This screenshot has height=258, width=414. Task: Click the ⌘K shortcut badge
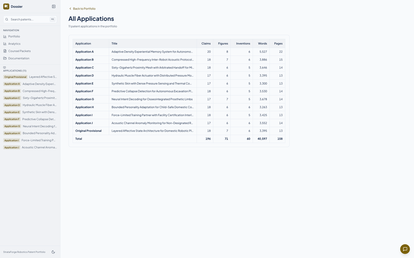(x=53, y=19)
